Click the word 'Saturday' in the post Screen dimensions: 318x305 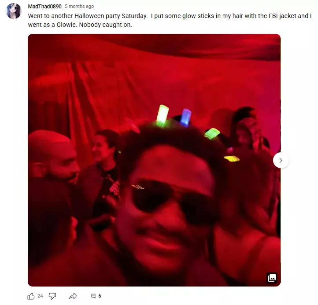click(x=134, y=16)
